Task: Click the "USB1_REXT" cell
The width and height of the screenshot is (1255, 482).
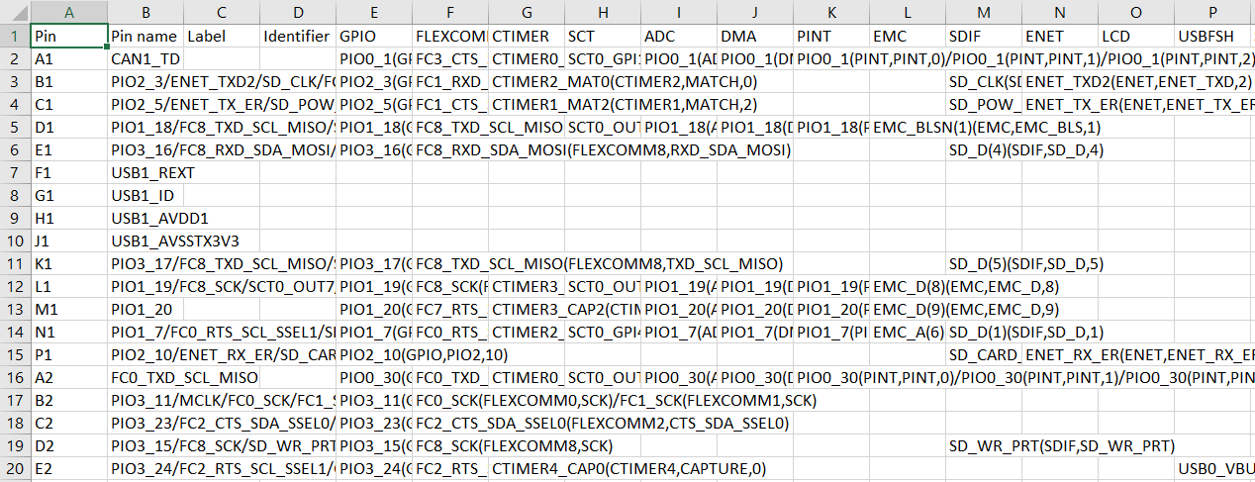Action: click(145, 172)
